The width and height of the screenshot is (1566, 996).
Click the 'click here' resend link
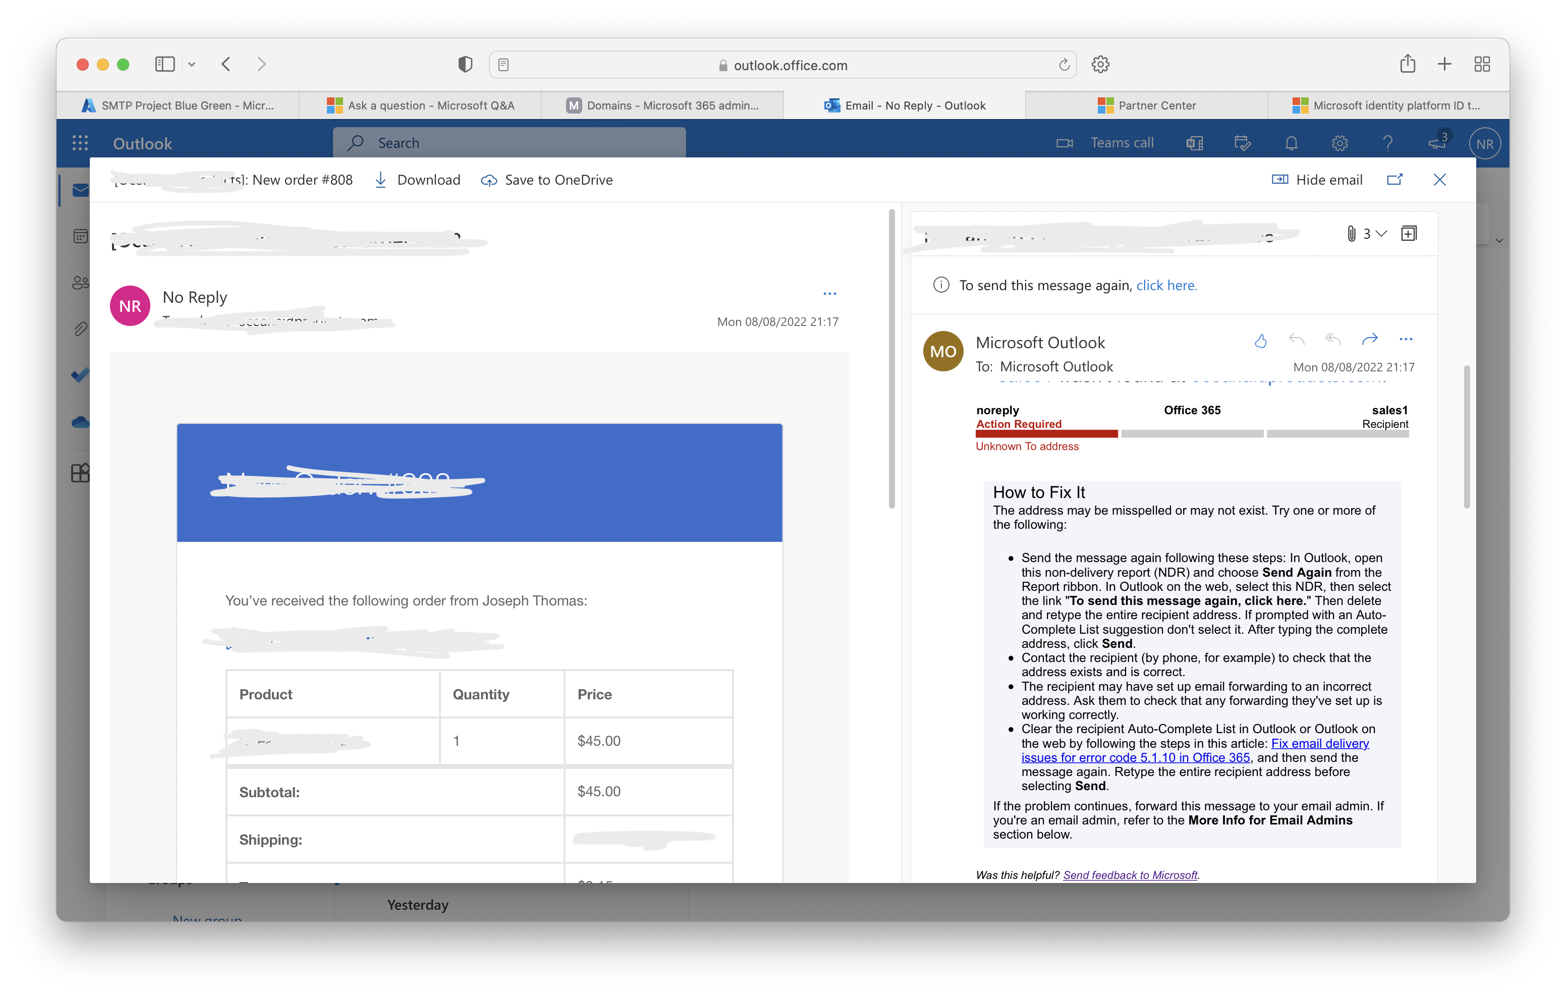pos(1166,285)
